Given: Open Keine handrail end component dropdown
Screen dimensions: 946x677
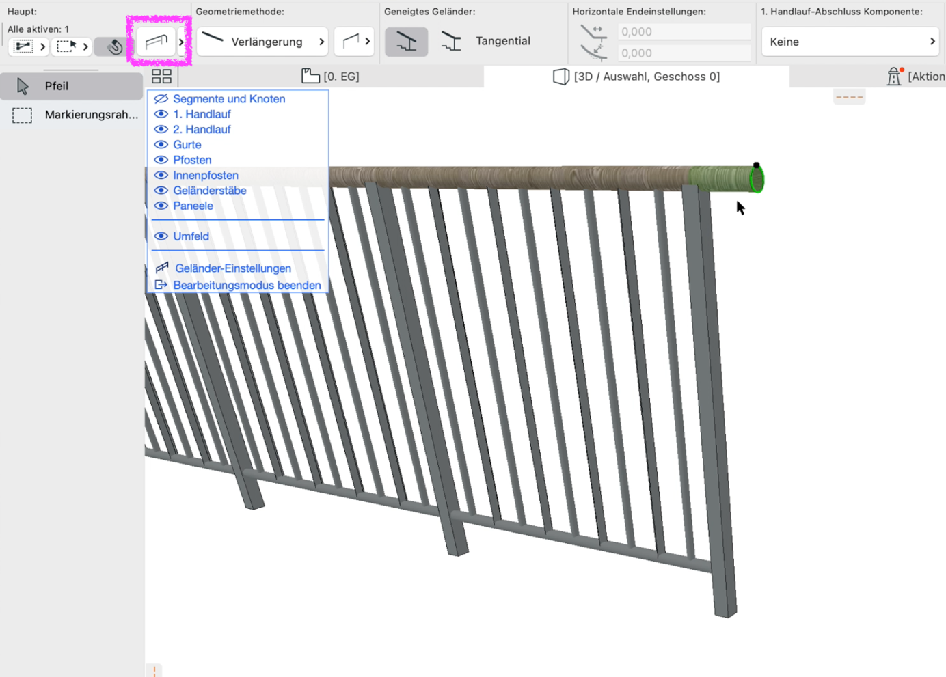Looking at the screenshot, I should (850, 42).
